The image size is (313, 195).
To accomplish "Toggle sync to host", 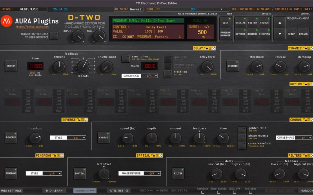I will coord(126,58).
